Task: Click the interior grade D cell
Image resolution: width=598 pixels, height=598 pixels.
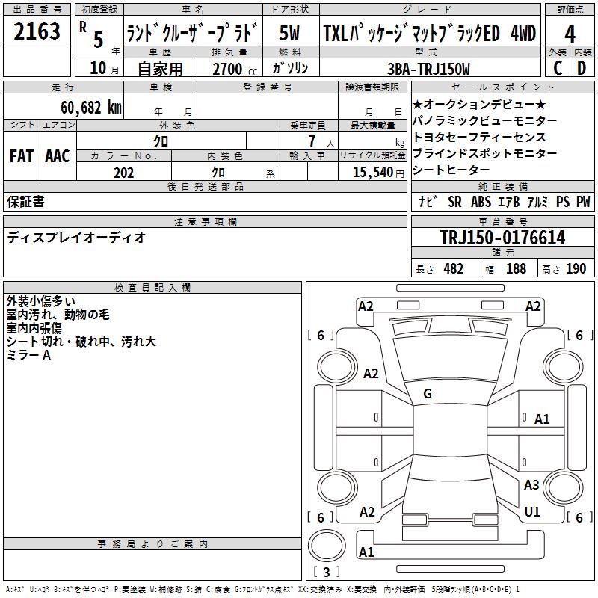Action: coord(582,68)
